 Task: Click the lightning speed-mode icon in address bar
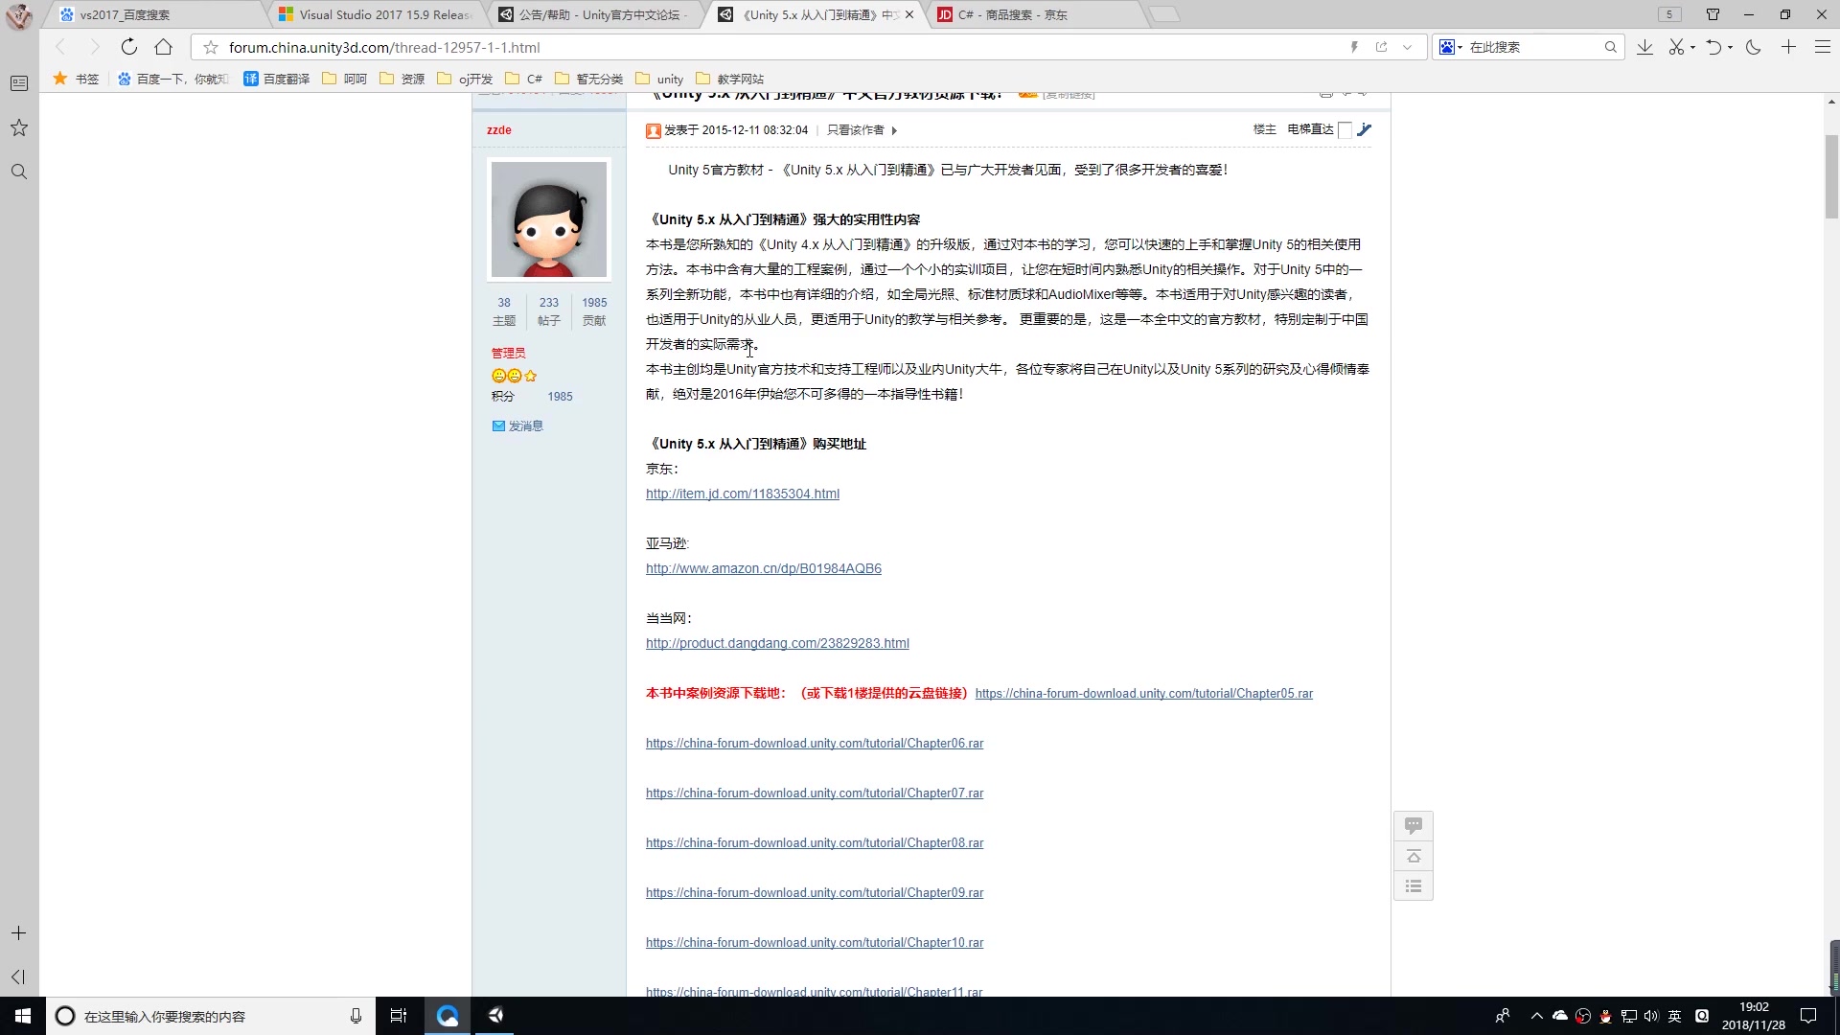point(1354,47)
